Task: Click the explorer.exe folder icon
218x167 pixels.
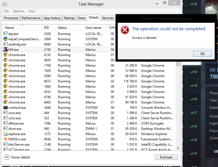Action: (x=6, y=134)
